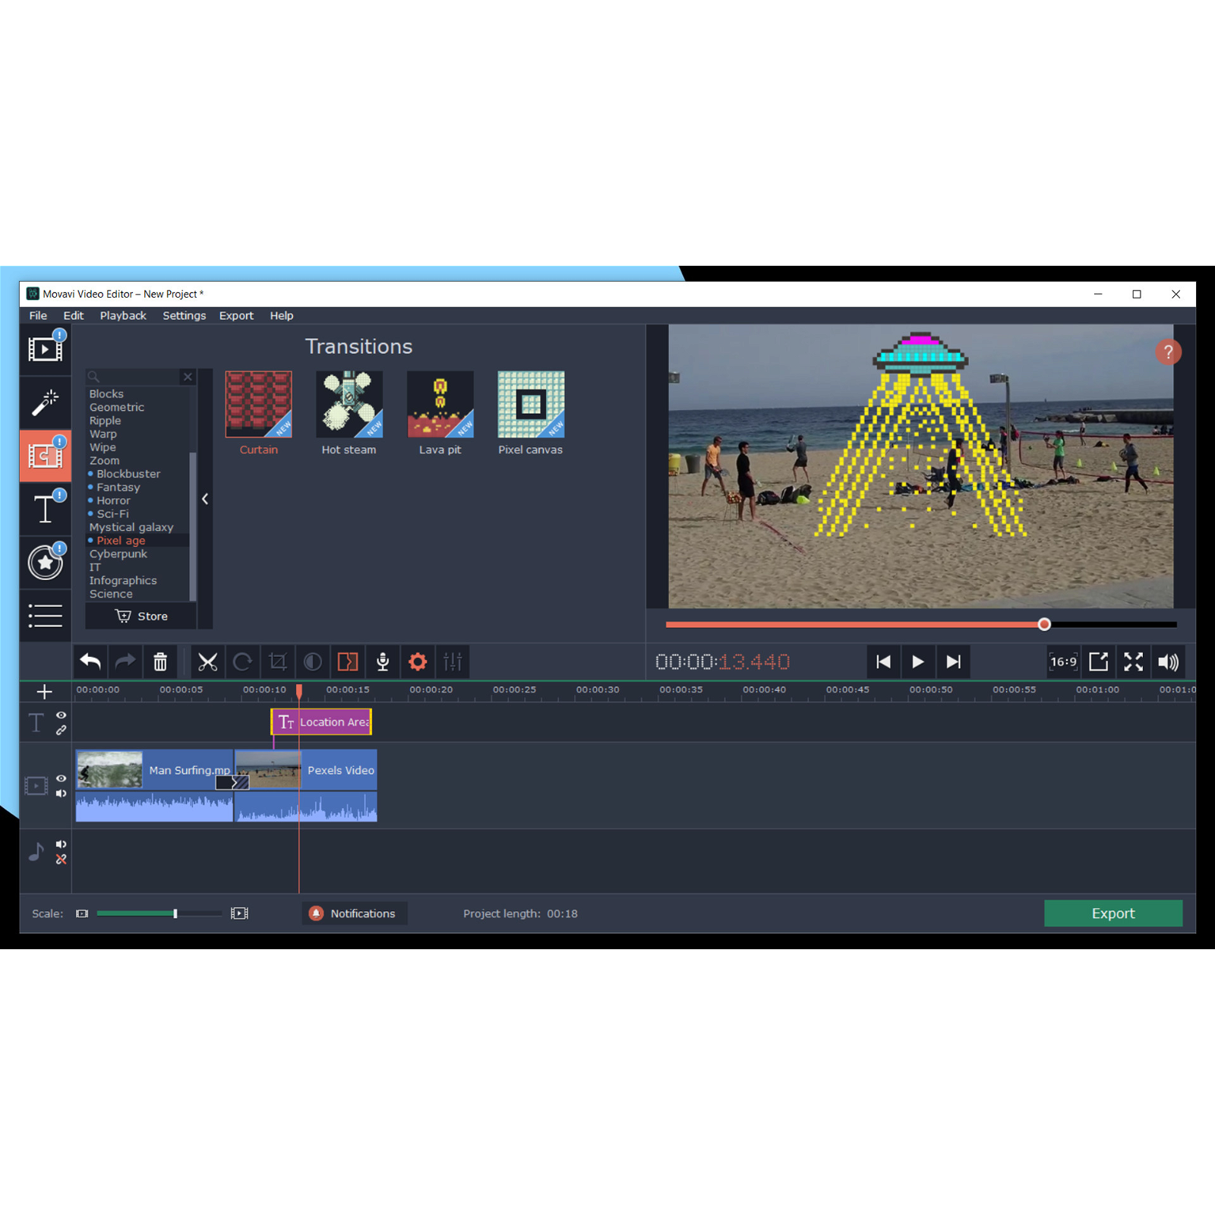Record a voiceover with the microphone icon
1215x1215 pixels.
coord(383,661)
